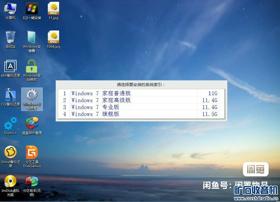Open 磁盘碎片整理 defrag tool
The height and width of the screenshot is (202, 280).
(x=32, y=126)
